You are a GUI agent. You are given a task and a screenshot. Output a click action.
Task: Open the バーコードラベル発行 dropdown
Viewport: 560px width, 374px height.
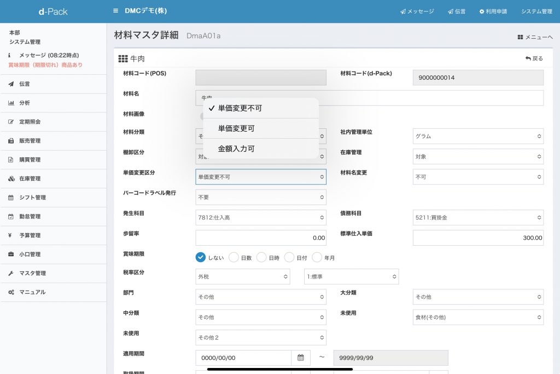pos(261,197)
